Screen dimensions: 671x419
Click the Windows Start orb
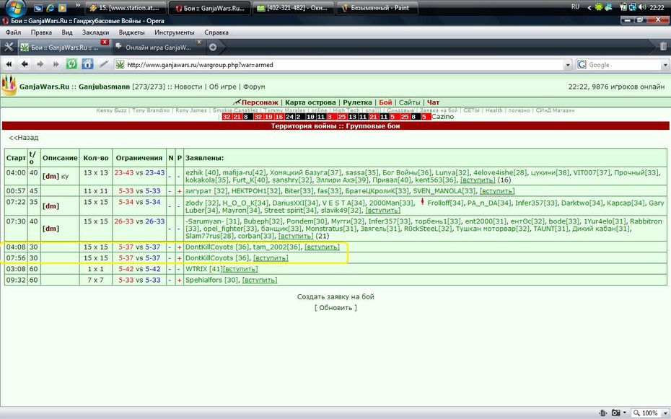point(16,7)
